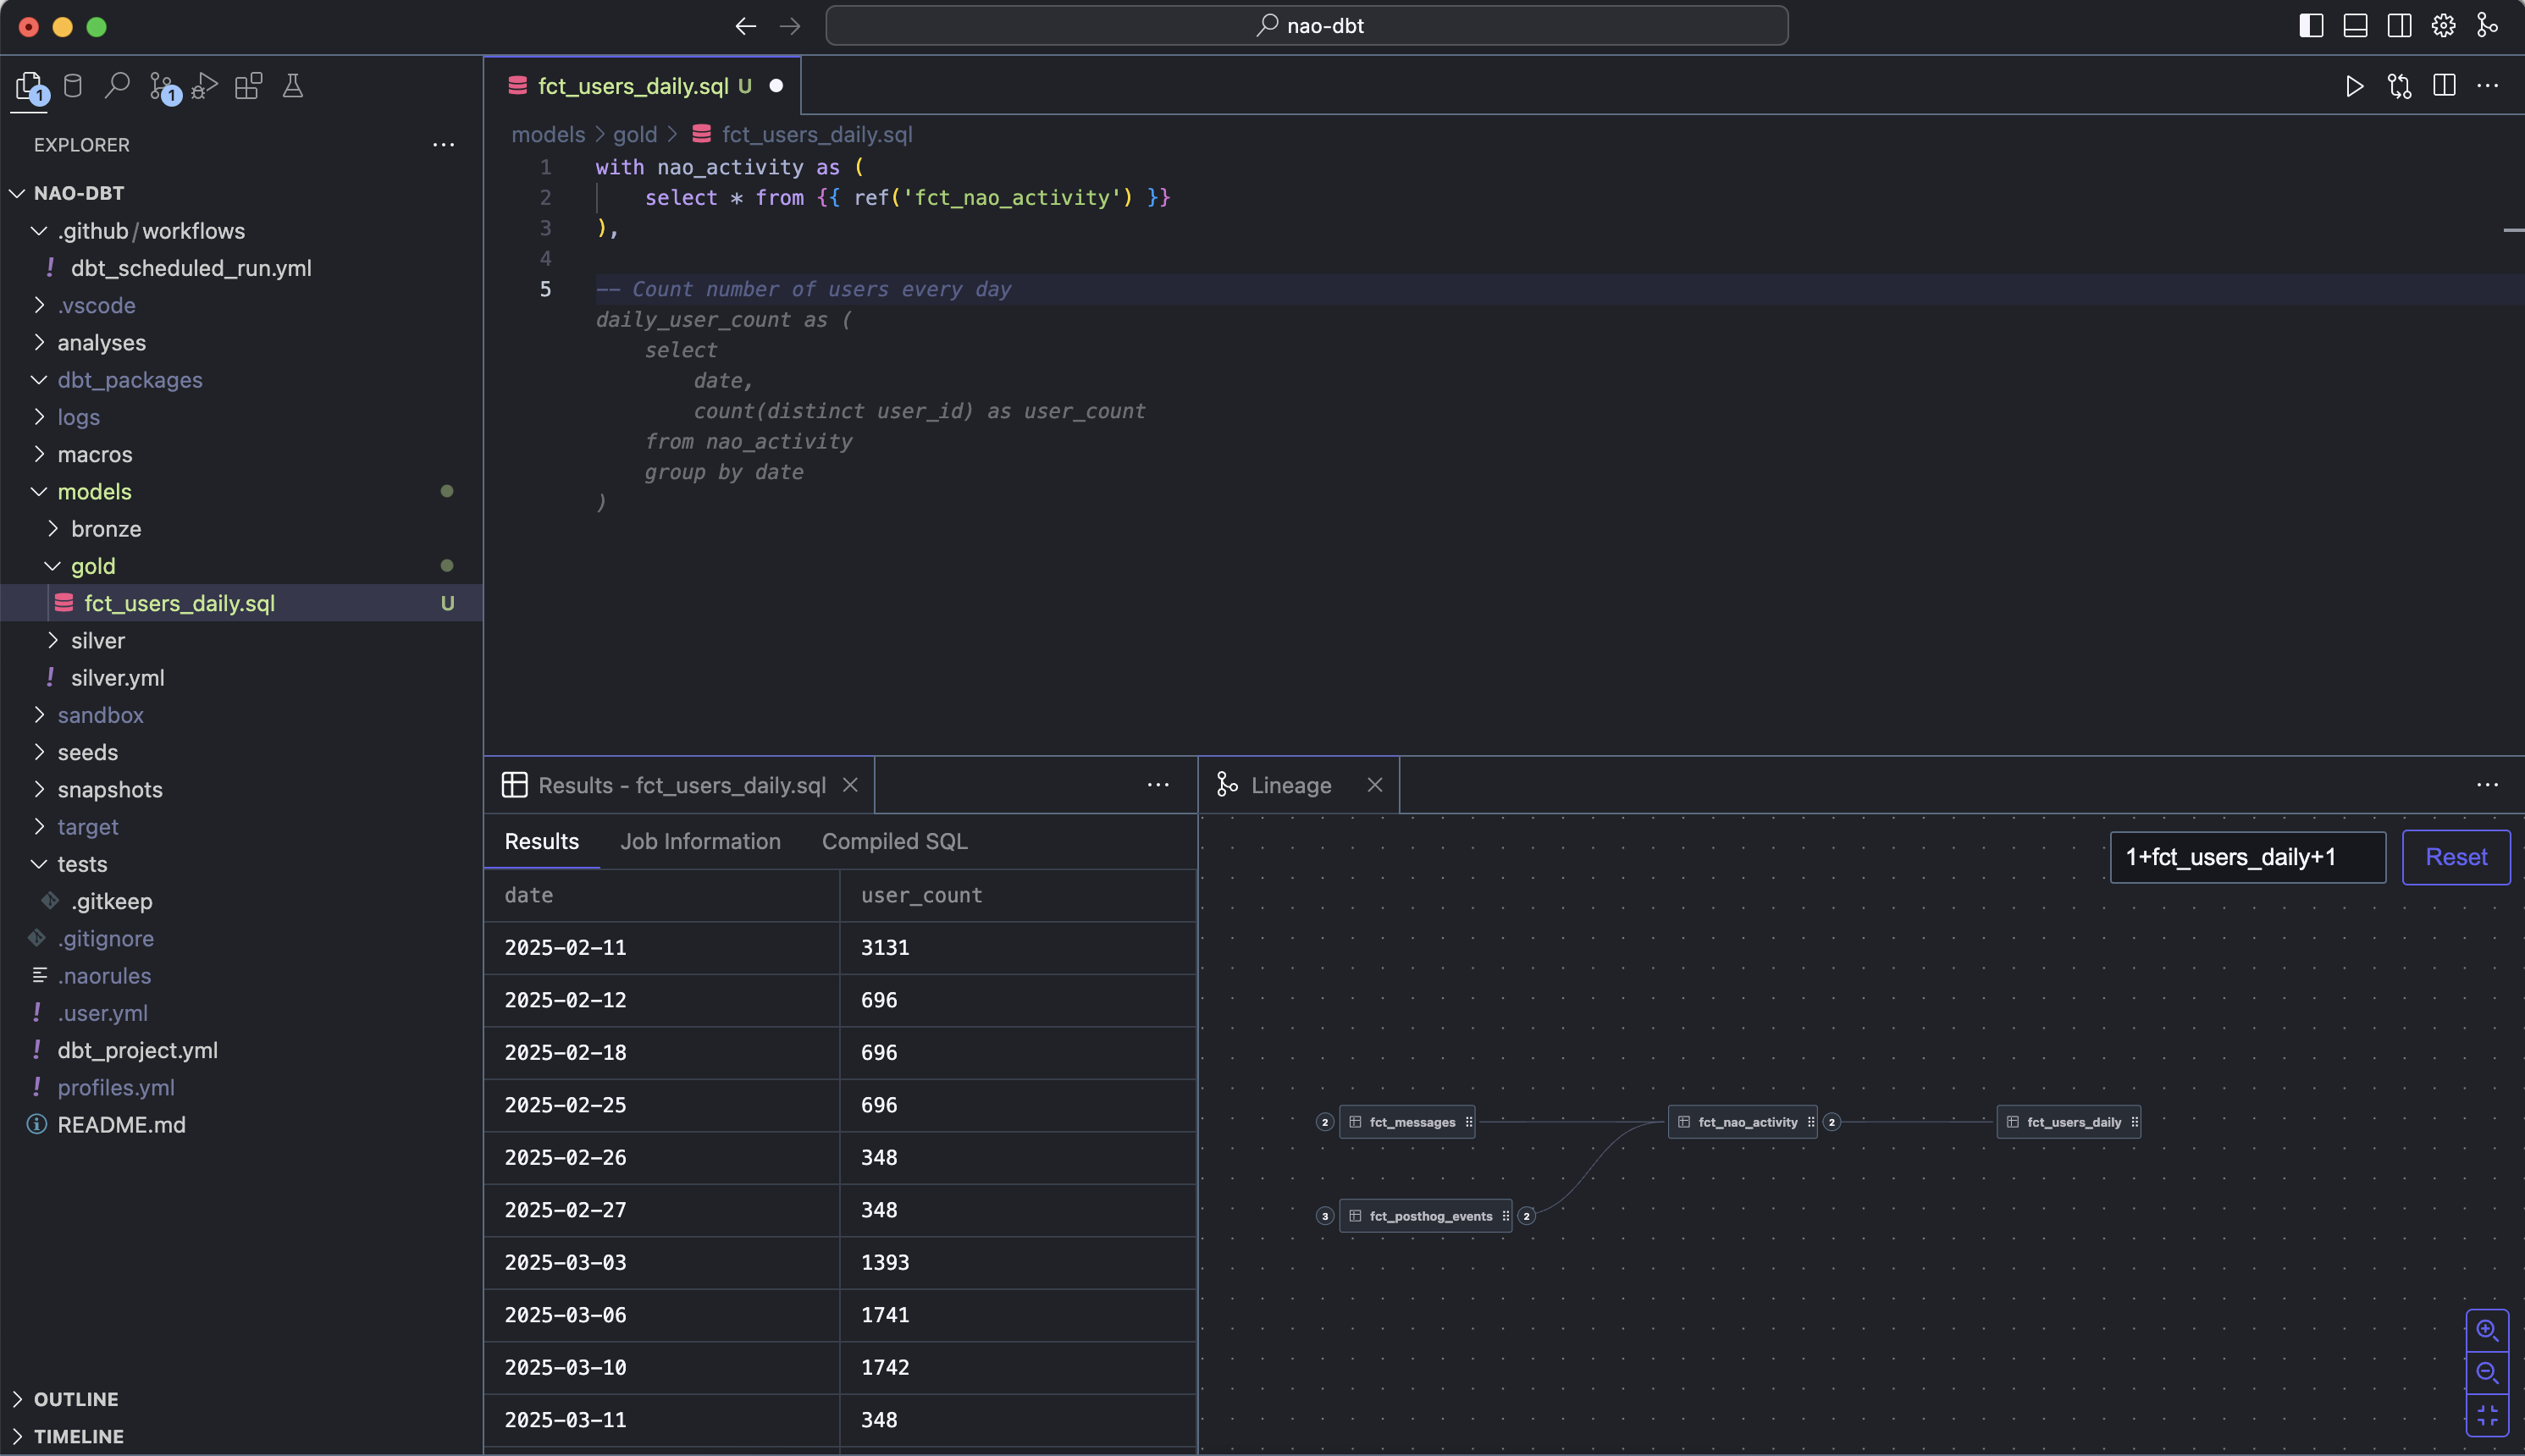
Task: Open the Search view in activity bar
Action: [117, 86]
